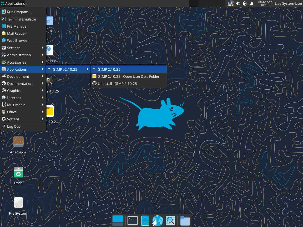The width and height of the screenshot is (303, 227).
Task: Expand the Settings submenu
Action: pyautogui.click(x=23, y=48)
